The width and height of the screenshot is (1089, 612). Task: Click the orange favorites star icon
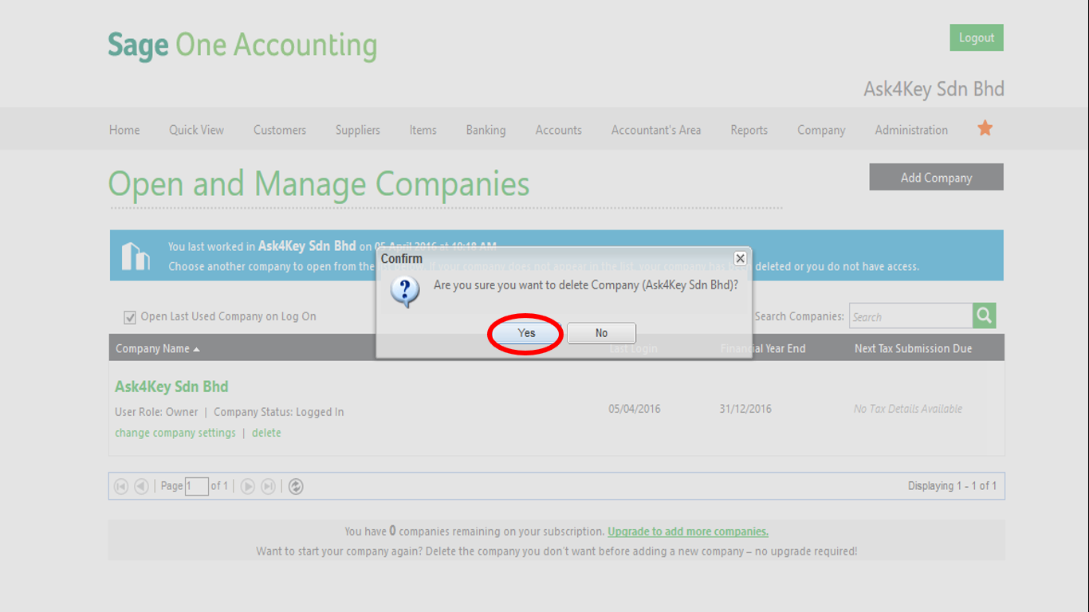pyautogui.click(x=985, y=128)
